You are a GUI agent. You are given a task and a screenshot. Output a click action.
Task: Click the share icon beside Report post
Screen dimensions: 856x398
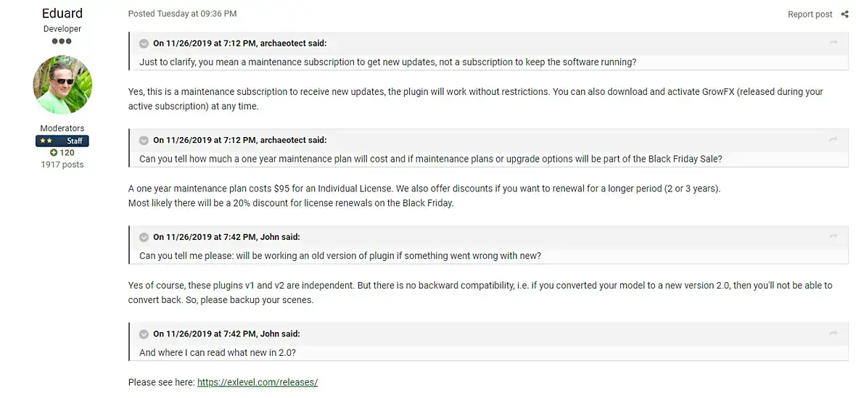pos(844,14)
